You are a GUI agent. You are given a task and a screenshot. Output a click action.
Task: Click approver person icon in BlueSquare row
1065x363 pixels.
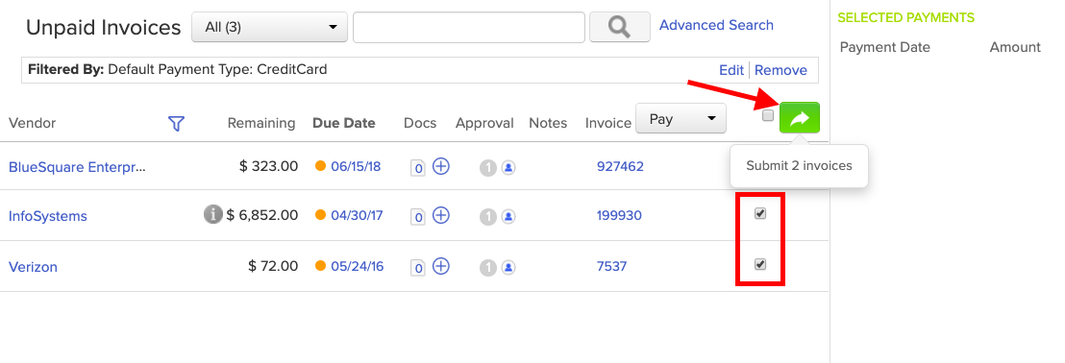(x=508, y=168)
